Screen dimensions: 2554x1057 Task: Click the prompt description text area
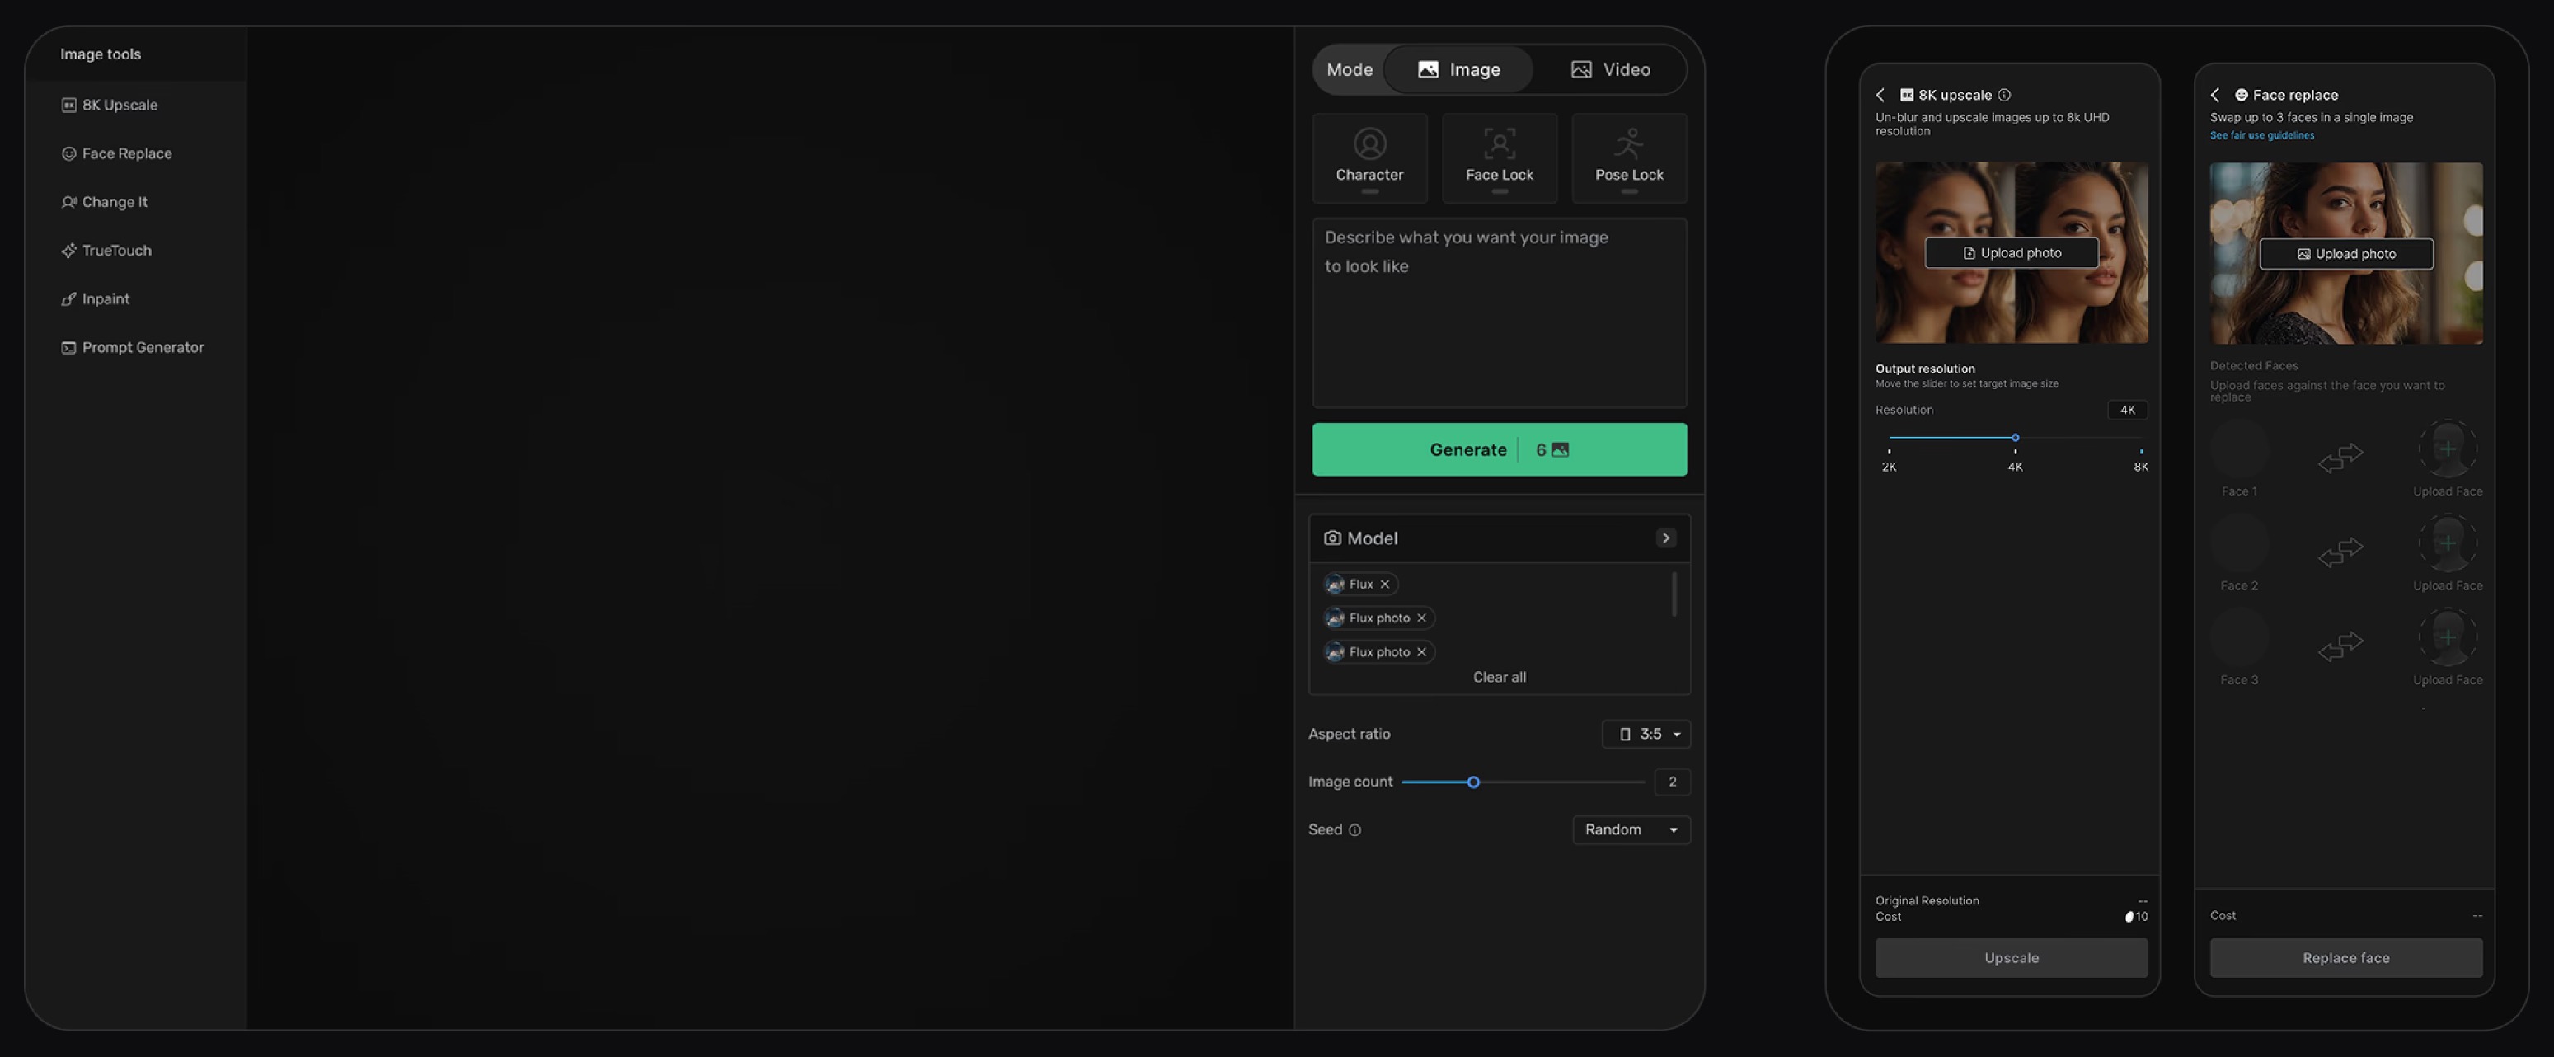coord(1499,313)
